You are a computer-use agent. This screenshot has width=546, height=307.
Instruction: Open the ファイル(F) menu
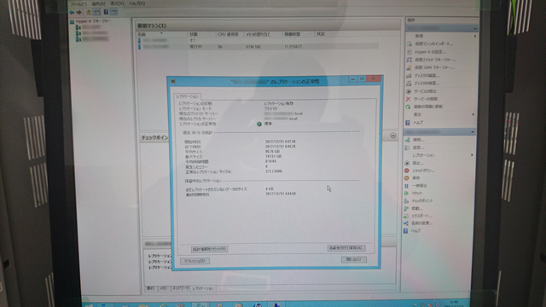tap(78, 4)
